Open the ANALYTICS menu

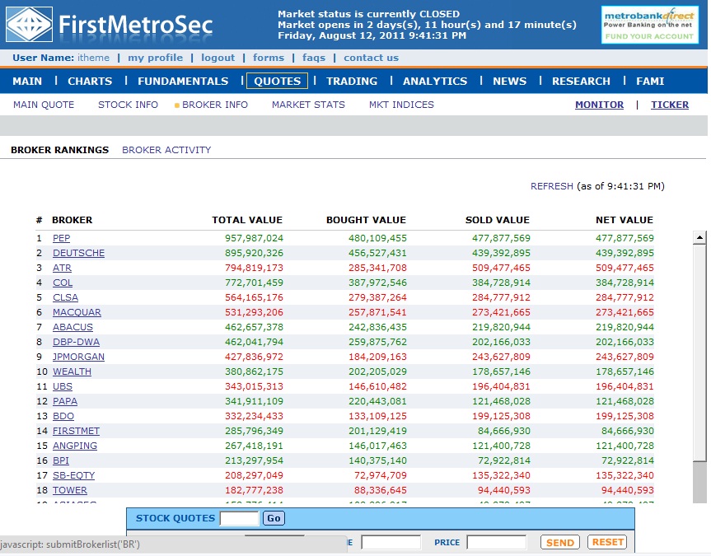click(x=435, y=82)
